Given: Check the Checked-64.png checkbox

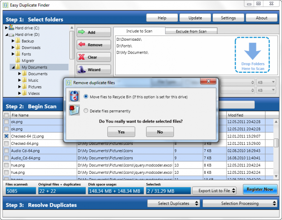Looking at the screenshot, I should click(x=7, y=143).
